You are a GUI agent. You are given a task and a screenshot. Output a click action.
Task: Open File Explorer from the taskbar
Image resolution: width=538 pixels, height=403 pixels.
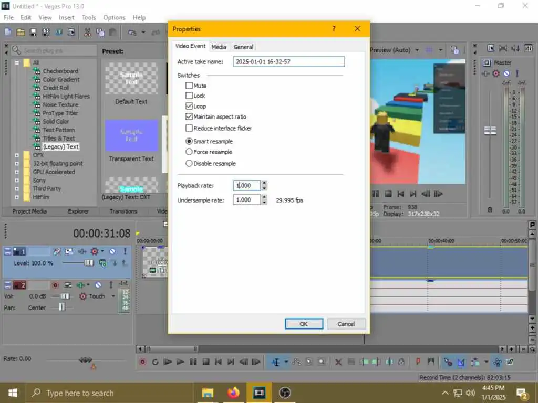[208, 393]
